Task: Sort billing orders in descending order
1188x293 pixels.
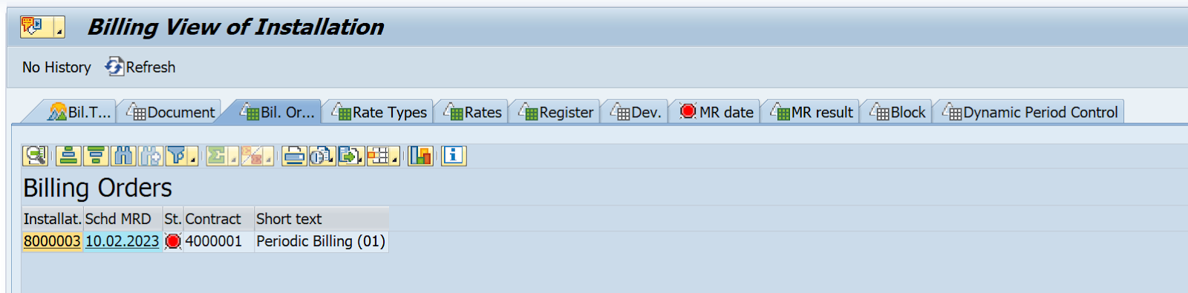Action: (96, 156)
